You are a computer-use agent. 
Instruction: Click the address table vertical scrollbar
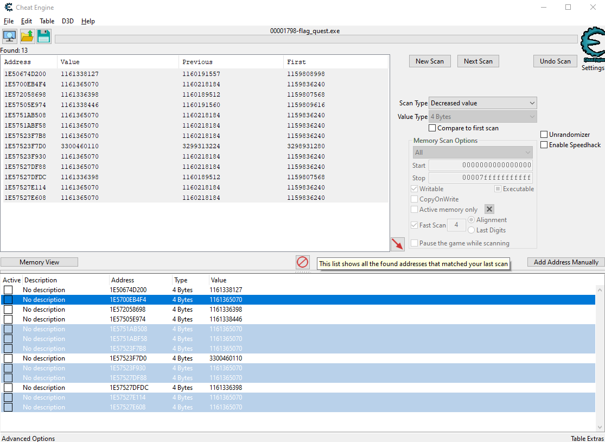pyautogui.click(x=600, y=359)
